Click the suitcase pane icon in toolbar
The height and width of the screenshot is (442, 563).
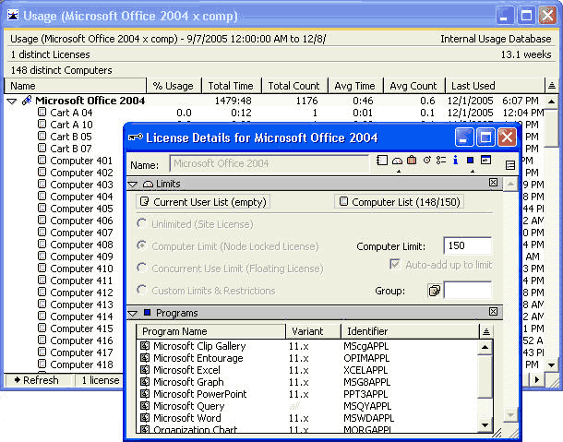(412, 161)
